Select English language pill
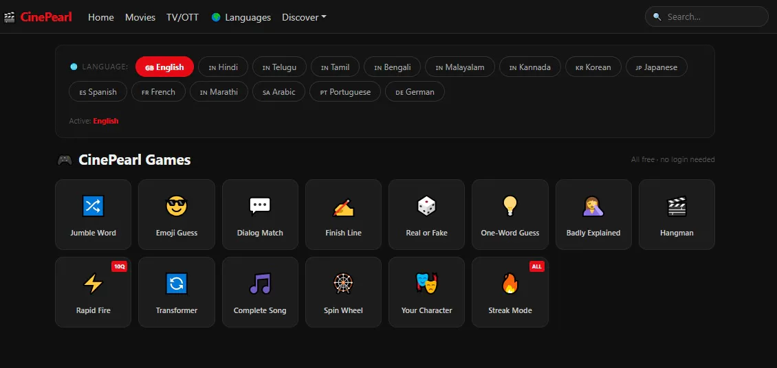The image size is (777, 368). point(164,67)
